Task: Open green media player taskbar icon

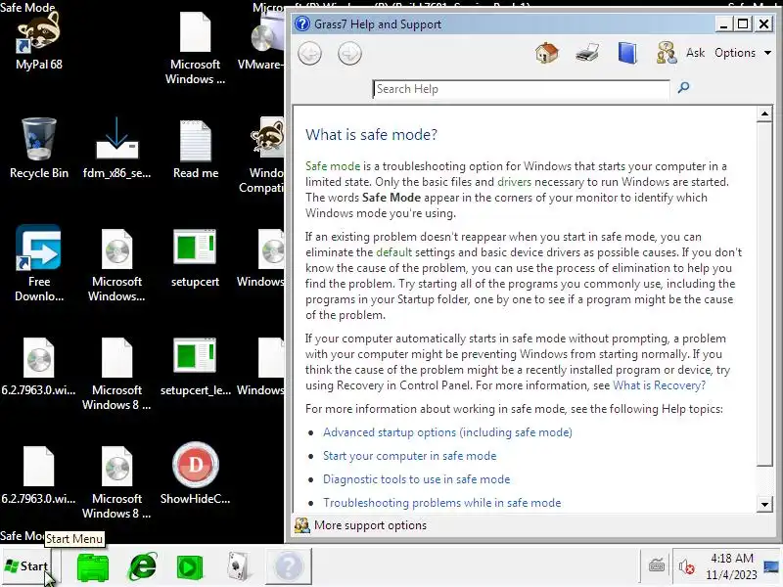Action: pyautogui.click(x=190, y=567)
